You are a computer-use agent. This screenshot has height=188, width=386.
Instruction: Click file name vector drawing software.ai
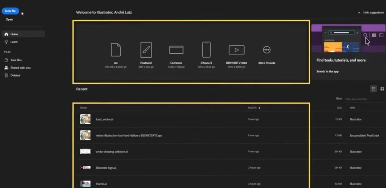click(x=112, y=152)
